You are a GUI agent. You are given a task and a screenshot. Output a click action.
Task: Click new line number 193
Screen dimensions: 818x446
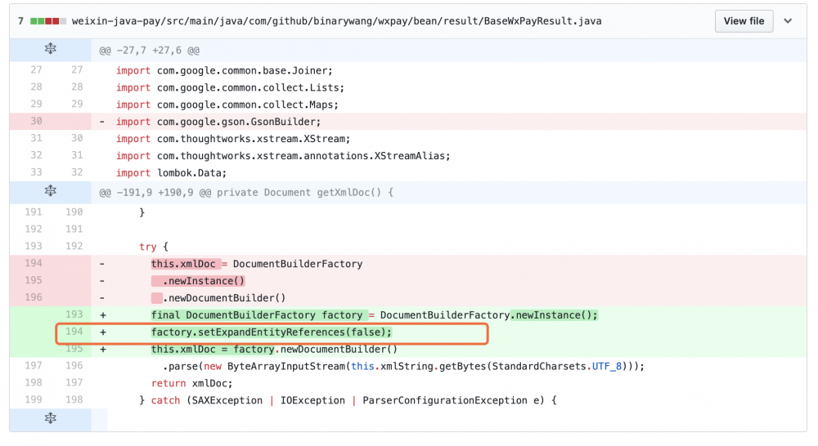[74, 314]
